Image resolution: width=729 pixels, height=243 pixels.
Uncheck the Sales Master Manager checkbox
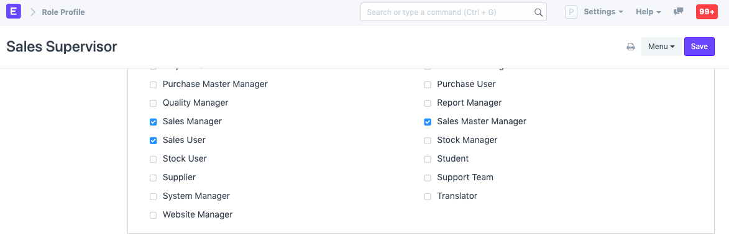tap(427, 122)
